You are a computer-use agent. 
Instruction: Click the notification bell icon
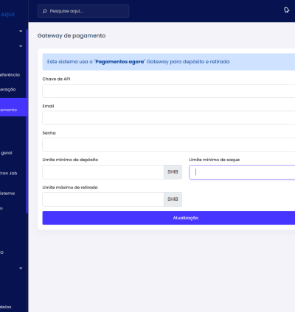pyautogui.click(x=286, y=10)
